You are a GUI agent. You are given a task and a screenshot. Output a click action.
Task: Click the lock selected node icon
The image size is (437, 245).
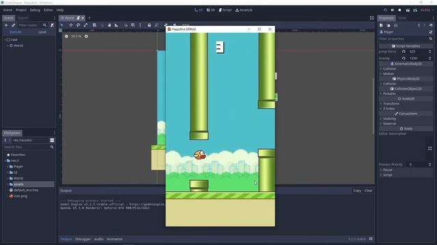click(x=149, y=25)
